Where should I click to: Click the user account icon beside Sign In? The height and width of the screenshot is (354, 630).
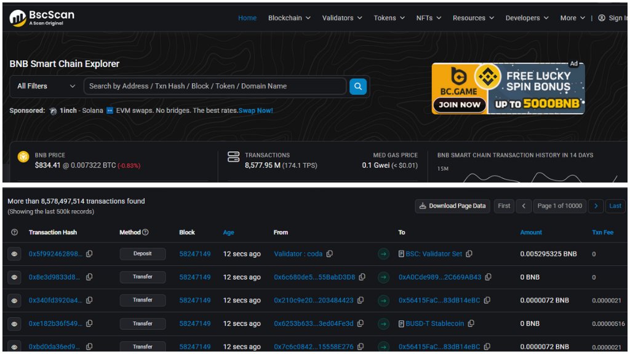tap(602, 18)
